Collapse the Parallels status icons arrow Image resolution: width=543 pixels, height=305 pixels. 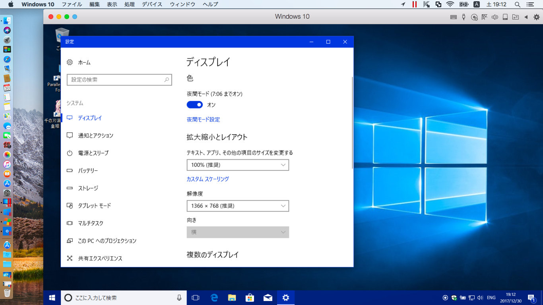coord(526,17)
